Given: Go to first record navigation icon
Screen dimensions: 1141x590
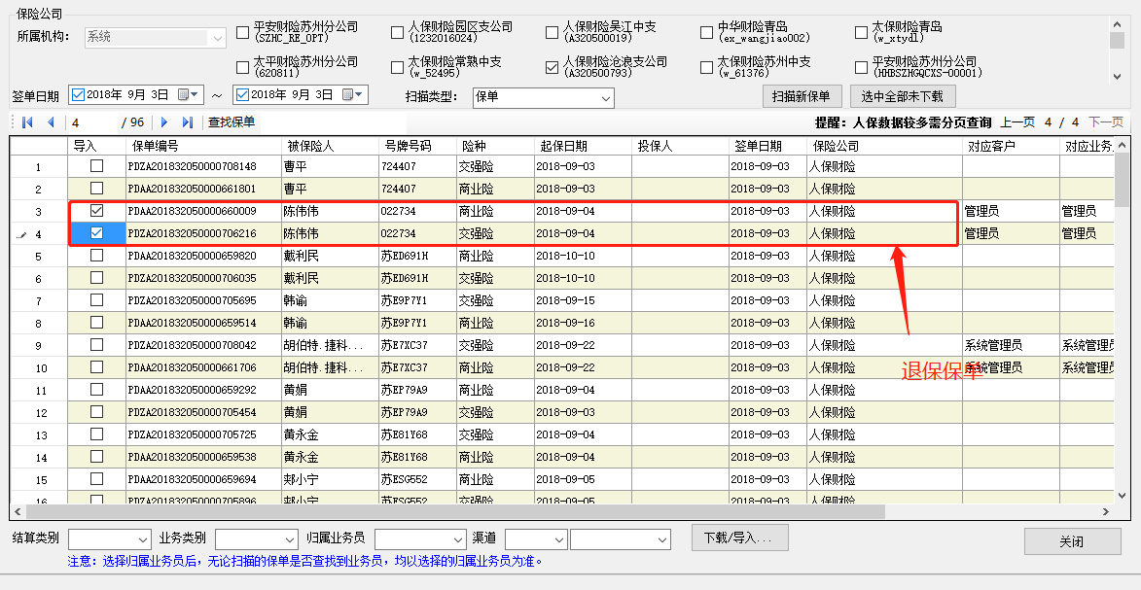Looking at the screenshot, I should [27, 122].
